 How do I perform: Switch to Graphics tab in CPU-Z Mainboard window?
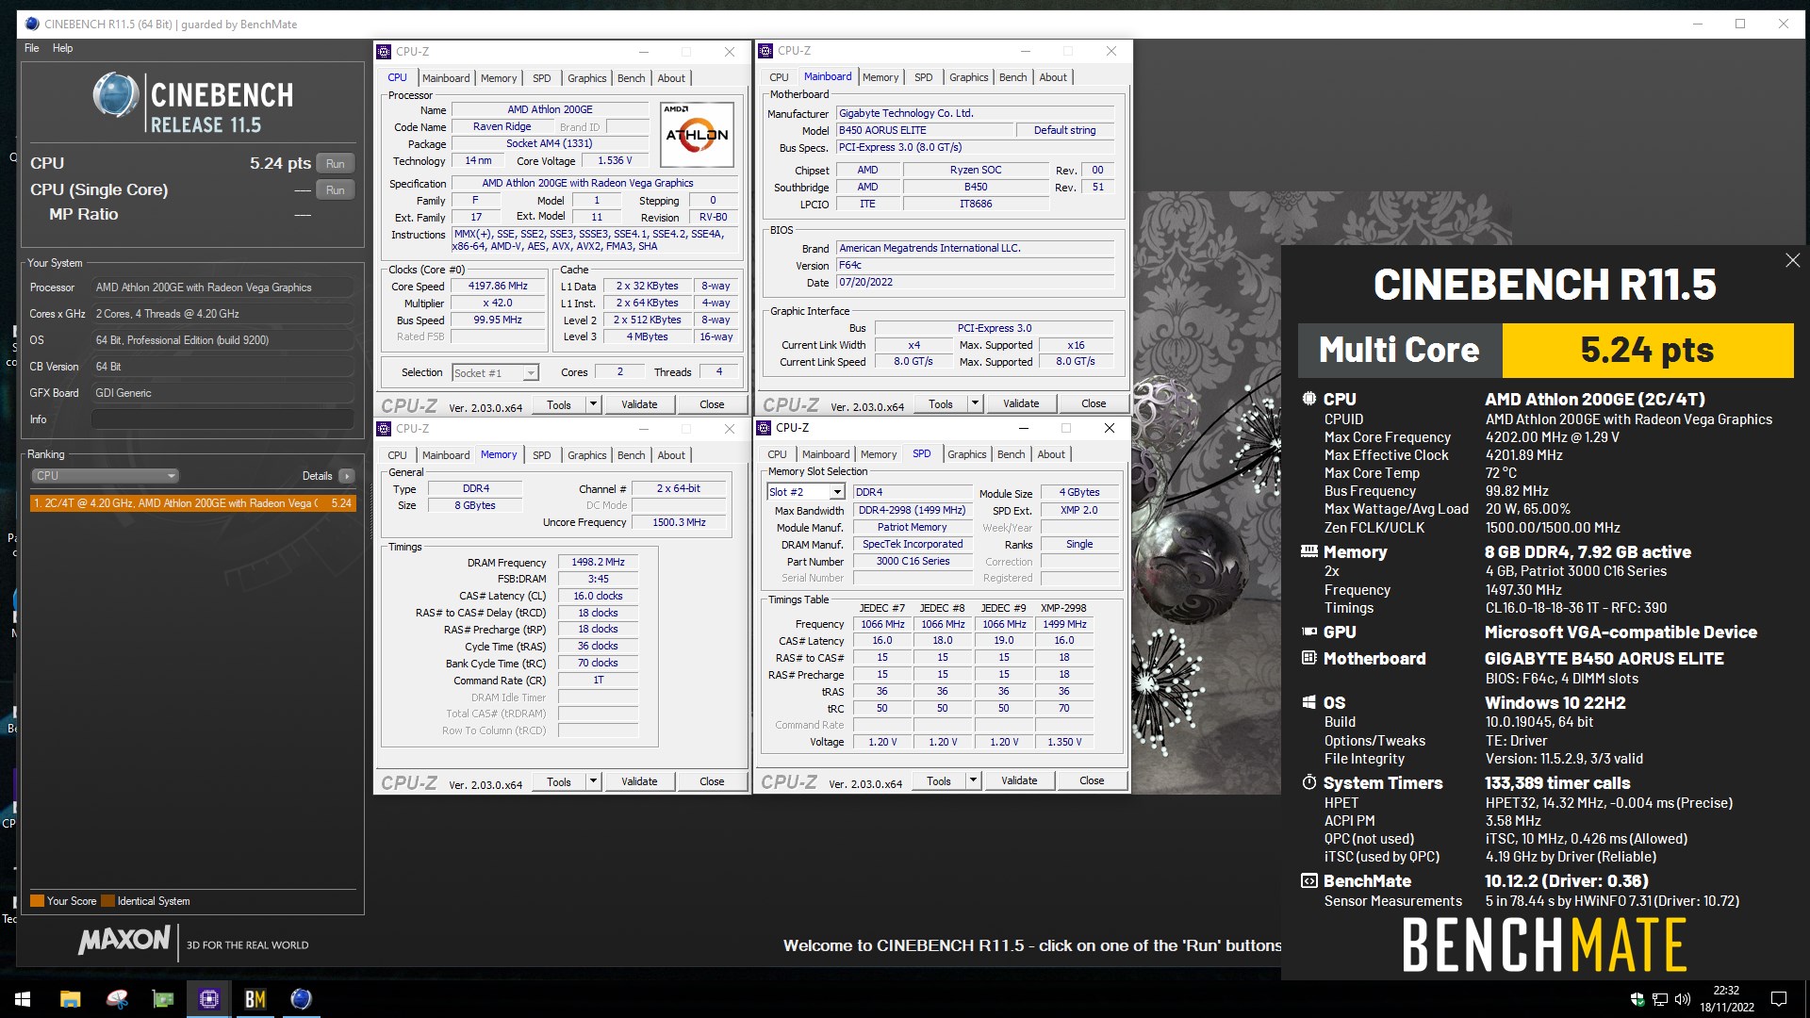pyautogui.click(x=969, y=77)
